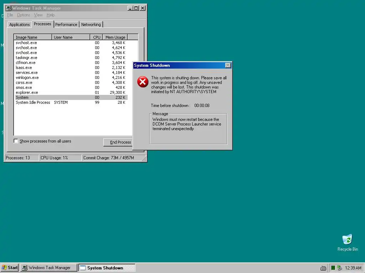Select svchost.exe row using 3,468 K
The image size is (365, 273).
pos(71,43)
